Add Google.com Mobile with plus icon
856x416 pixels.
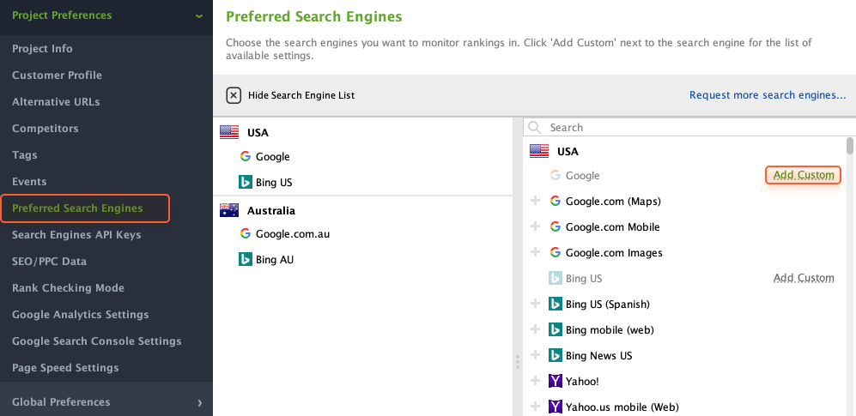(x=536, y=226)
